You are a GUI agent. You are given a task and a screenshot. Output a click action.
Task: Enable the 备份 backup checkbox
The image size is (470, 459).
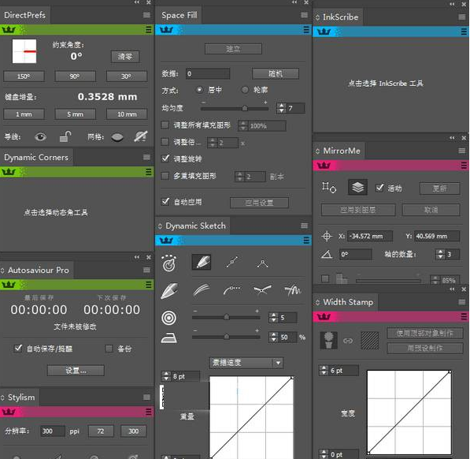click(109, 349)
